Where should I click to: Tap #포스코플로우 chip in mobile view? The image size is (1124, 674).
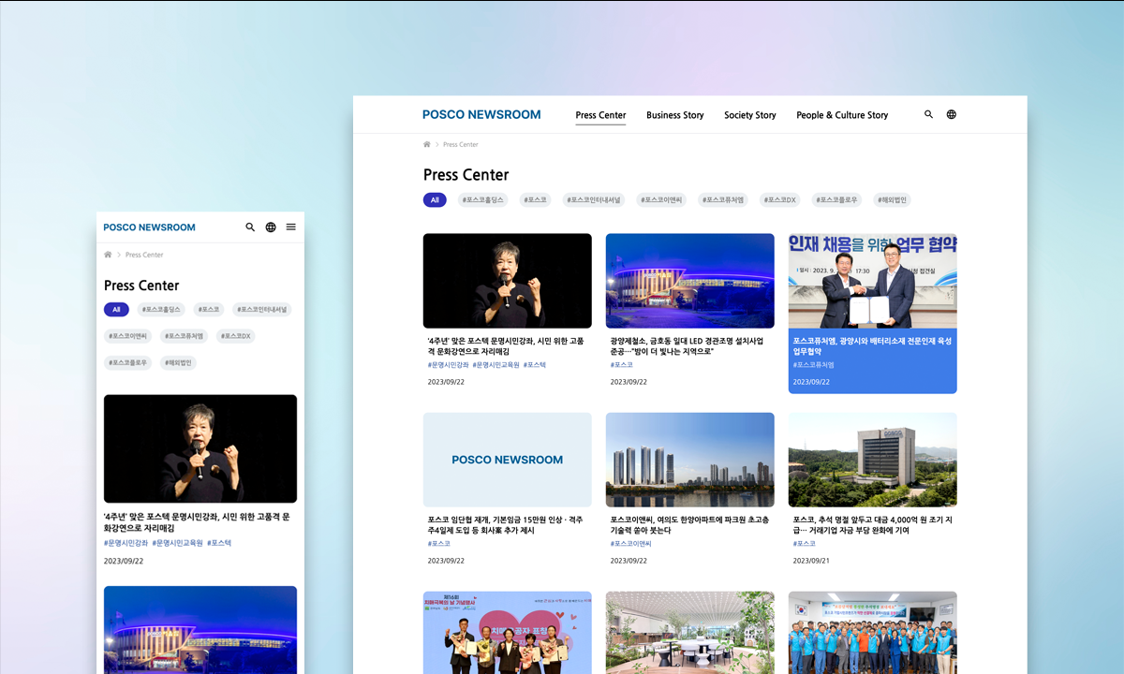click(x=127, y=362)
